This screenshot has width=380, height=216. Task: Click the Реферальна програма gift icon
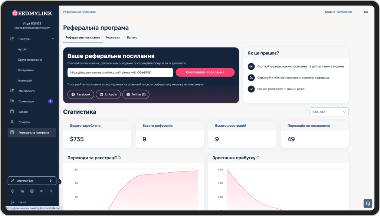12,132
